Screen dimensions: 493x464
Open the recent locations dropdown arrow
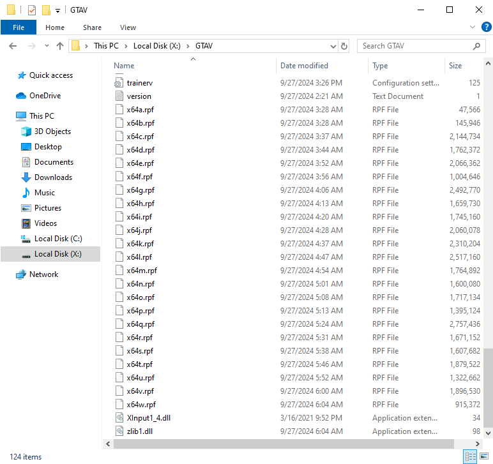(x=47, y=46)
